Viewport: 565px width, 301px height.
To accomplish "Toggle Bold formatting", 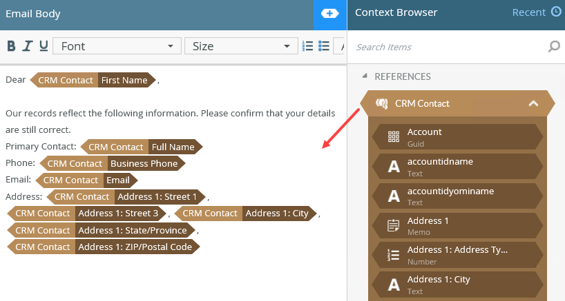I will point(11,46).
